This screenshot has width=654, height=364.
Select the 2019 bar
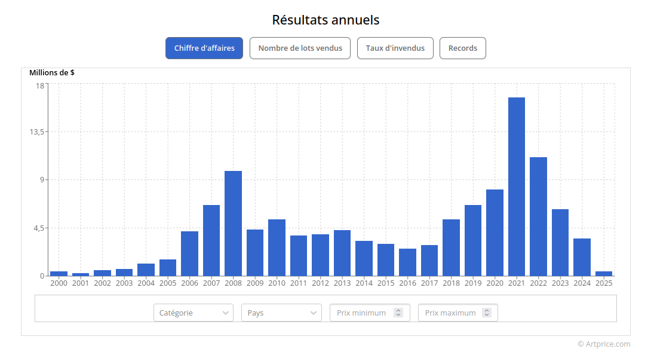(473, 240)
